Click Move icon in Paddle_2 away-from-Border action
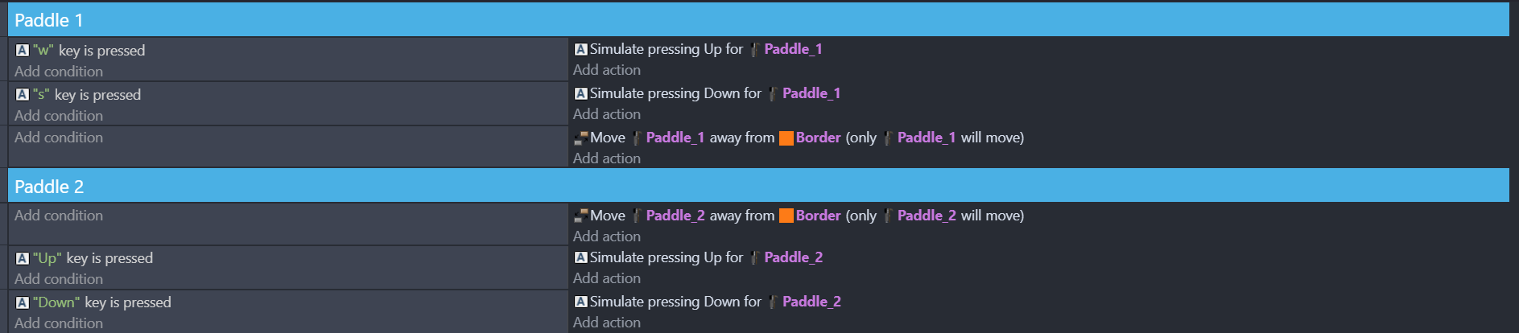Screen dimensions: 1519x333 580,216
